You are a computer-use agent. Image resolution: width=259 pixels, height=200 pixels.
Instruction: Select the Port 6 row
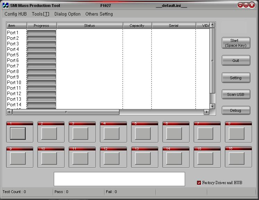(x=108, y=60)
